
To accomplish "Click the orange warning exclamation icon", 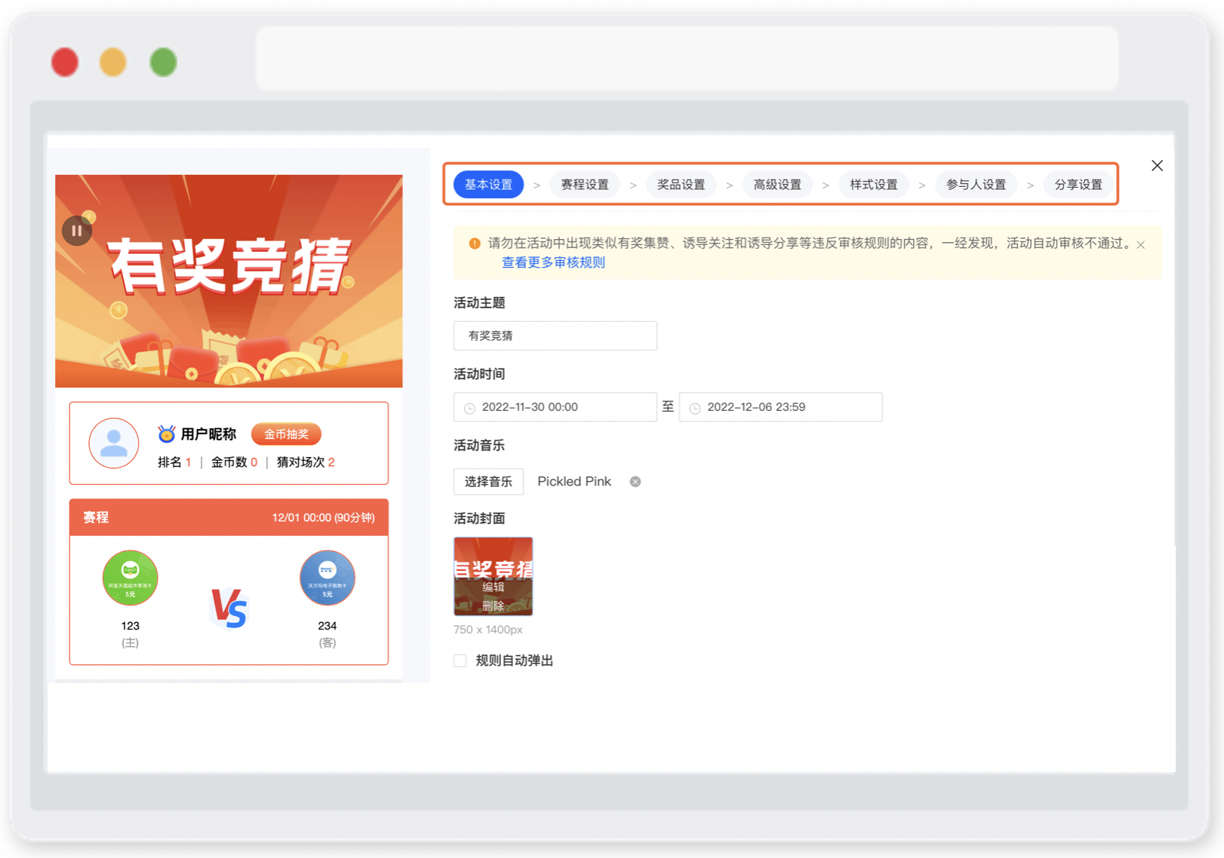I will coord(475,244).
